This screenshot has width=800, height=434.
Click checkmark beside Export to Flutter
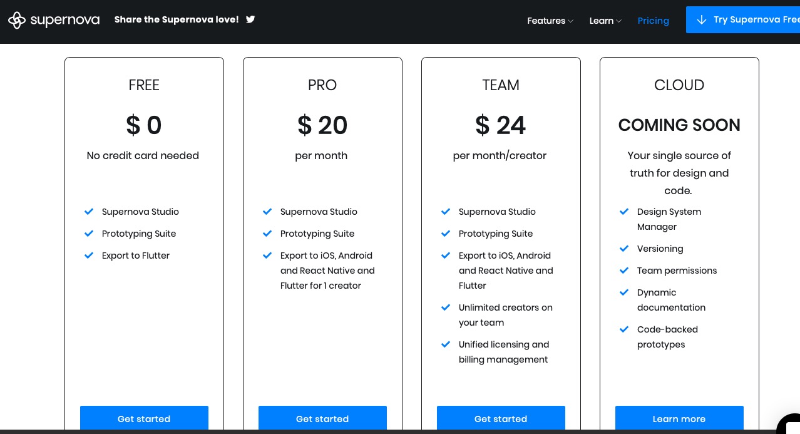click(x=89, y=256)
